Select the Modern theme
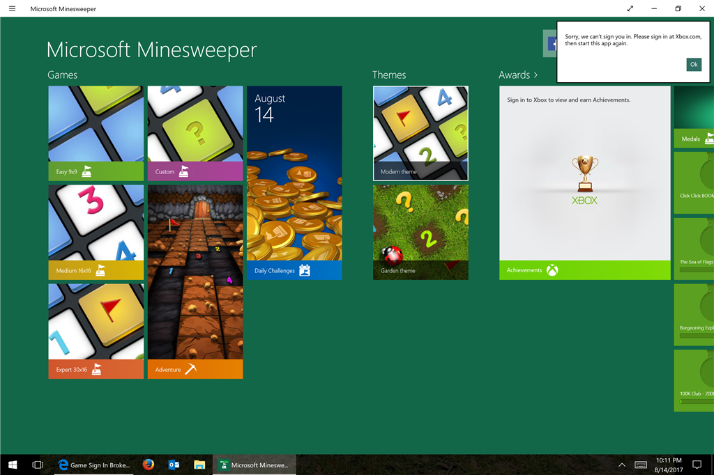Viewport: 714px width, 475px height. click(x=420, y=132)
